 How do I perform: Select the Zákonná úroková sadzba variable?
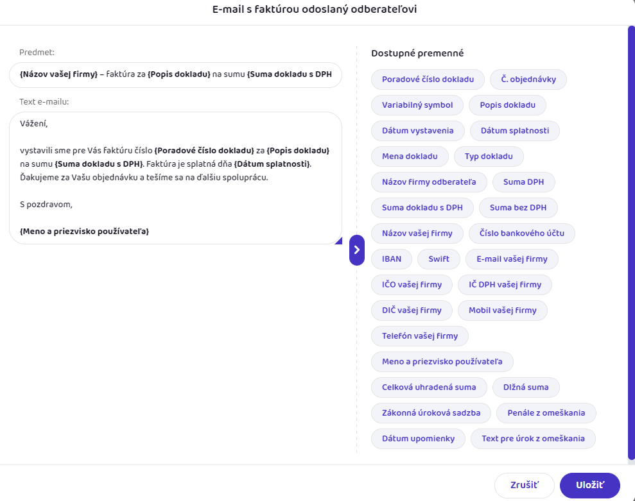coord(431,413)
